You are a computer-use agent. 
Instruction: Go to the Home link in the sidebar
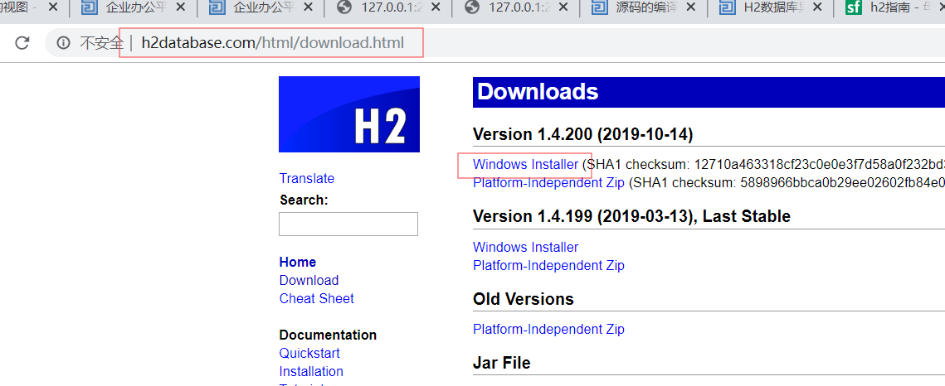coord(297,262)
